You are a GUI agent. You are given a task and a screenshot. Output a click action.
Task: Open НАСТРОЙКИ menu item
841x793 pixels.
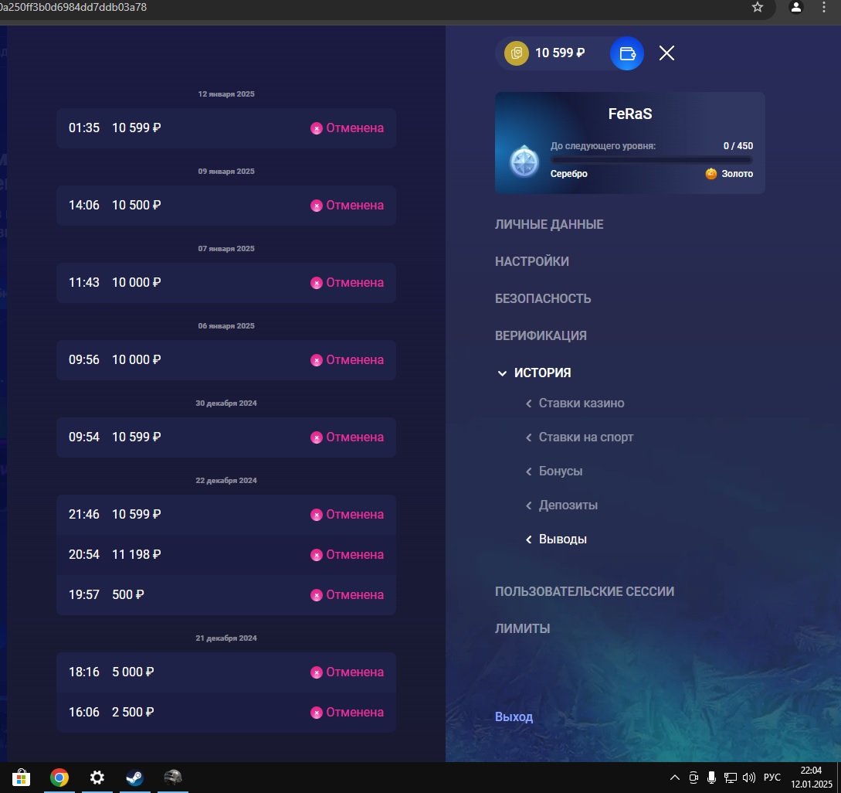coord(531,261)
